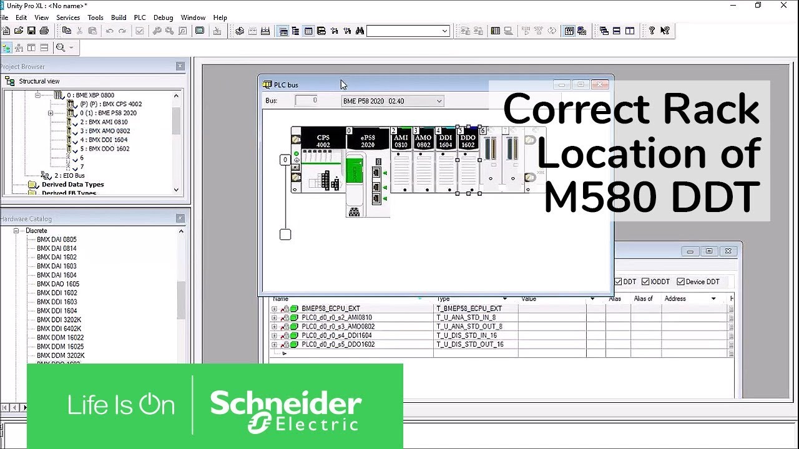Viewport: 799px width, 449px height.
Task: Expand the PLC0_d0_r0_s4_DDI1604 row
Action: click(274, 336)
